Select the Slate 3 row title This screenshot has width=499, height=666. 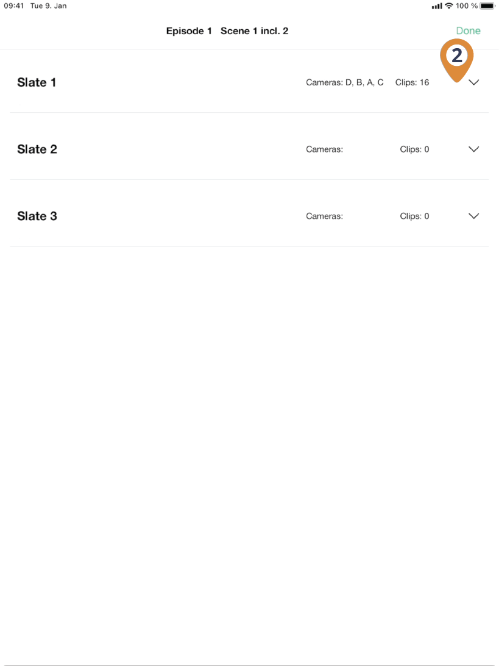37,216
